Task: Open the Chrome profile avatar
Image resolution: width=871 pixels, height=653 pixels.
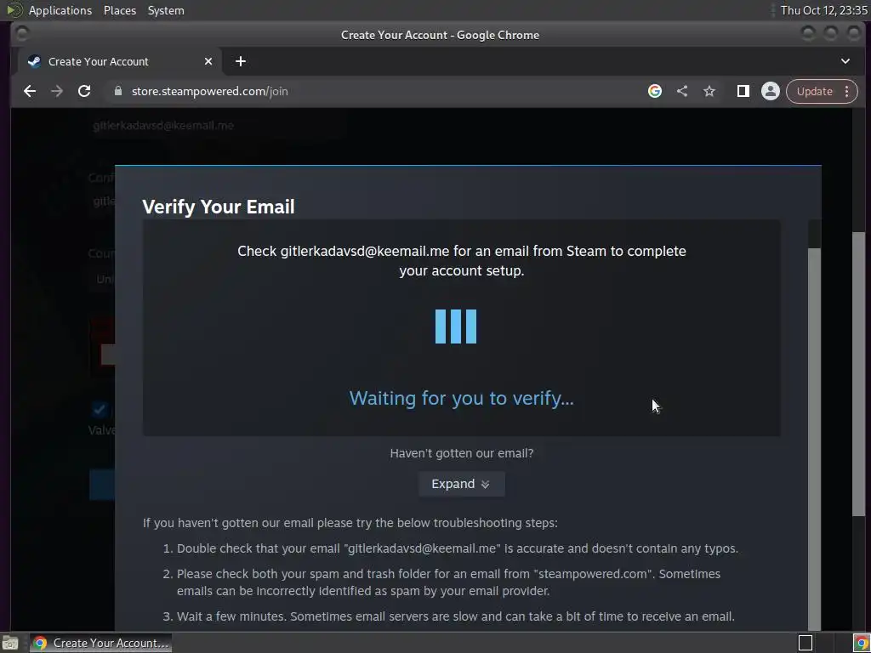Action: tap(771, 91)
